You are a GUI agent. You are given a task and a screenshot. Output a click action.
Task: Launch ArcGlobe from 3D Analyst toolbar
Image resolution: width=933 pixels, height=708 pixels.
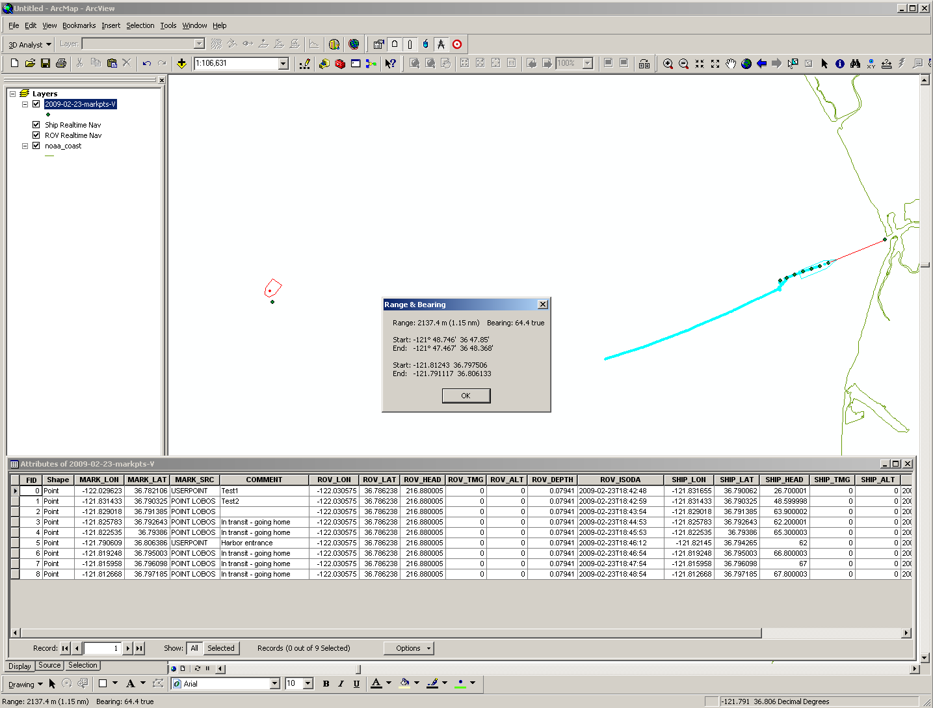click(354, 44)
